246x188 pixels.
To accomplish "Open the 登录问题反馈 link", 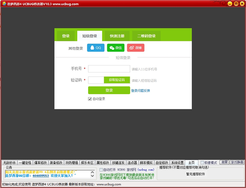I will coord(140,91).
